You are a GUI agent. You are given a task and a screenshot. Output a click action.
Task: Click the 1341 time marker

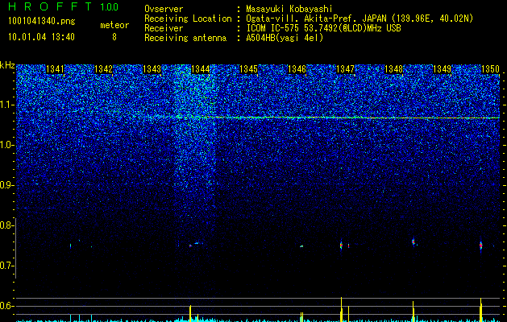pos(56,69)
